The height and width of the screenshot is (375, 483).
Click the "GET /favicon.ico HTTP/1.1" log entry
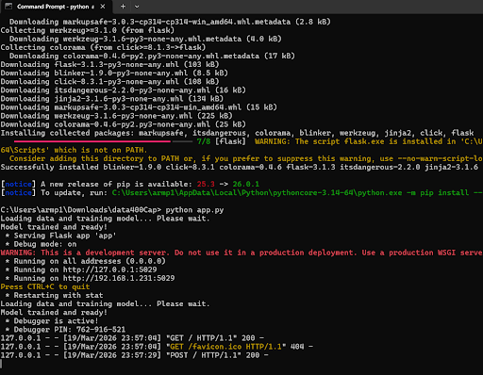[225, 347]
